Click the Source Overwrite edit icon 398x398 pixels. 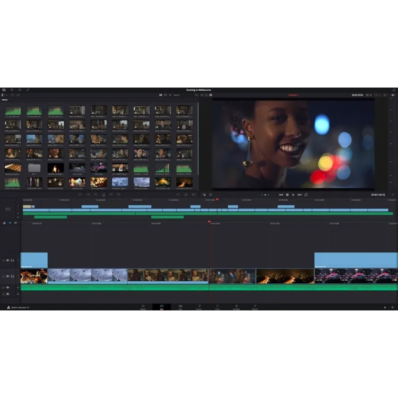[118, 194]
